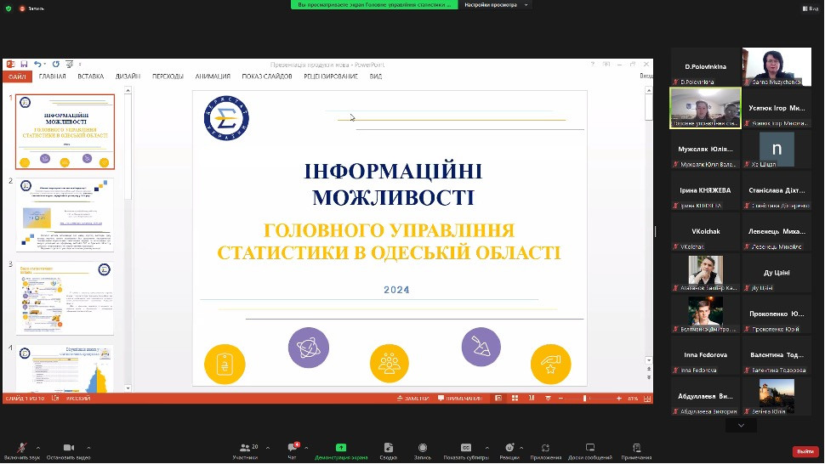Switch to the АНИМАЦИЯ ribbon tab

213,76
